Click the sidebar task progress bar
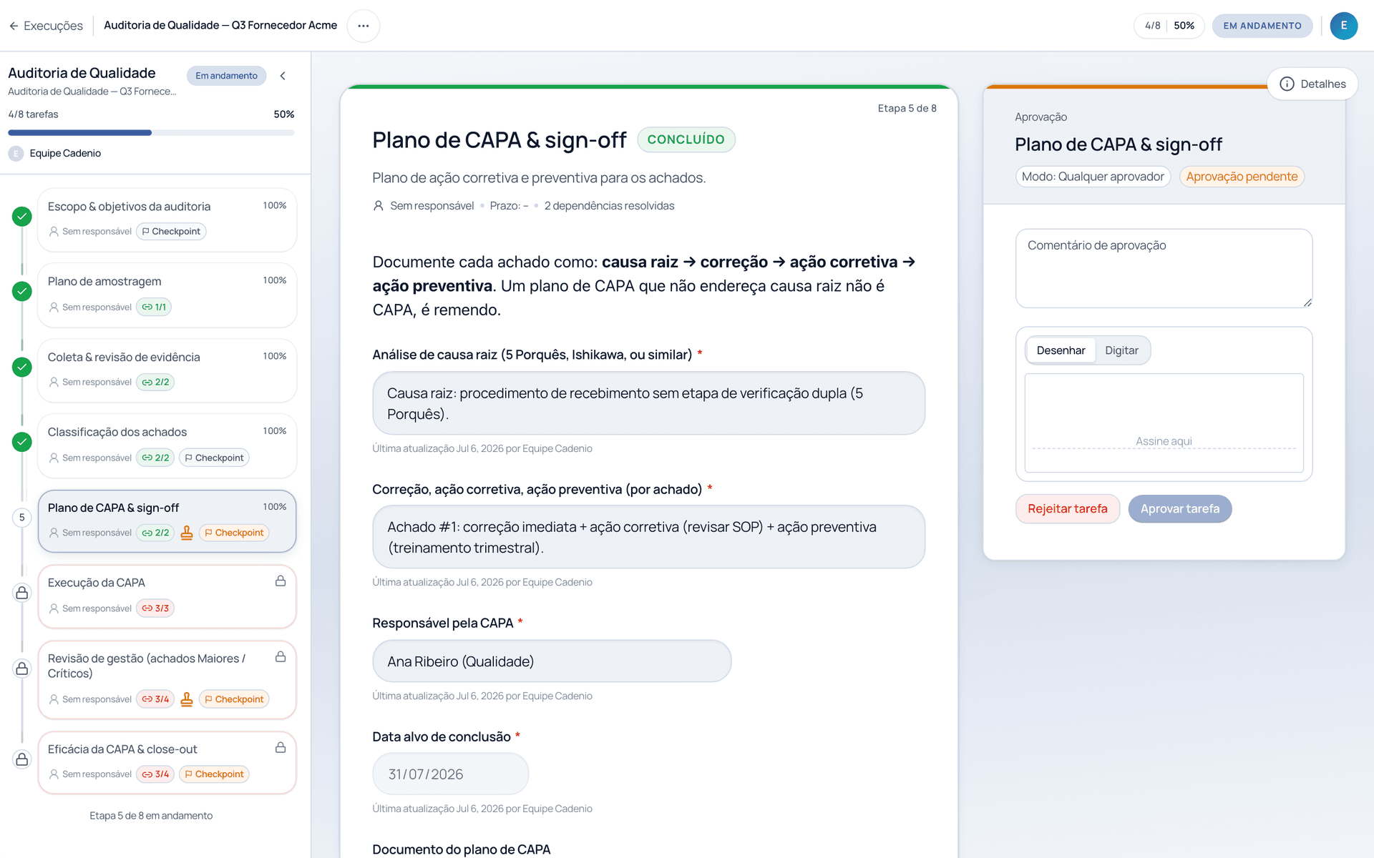Screen dimensions: 1374x858 (151, 133)
